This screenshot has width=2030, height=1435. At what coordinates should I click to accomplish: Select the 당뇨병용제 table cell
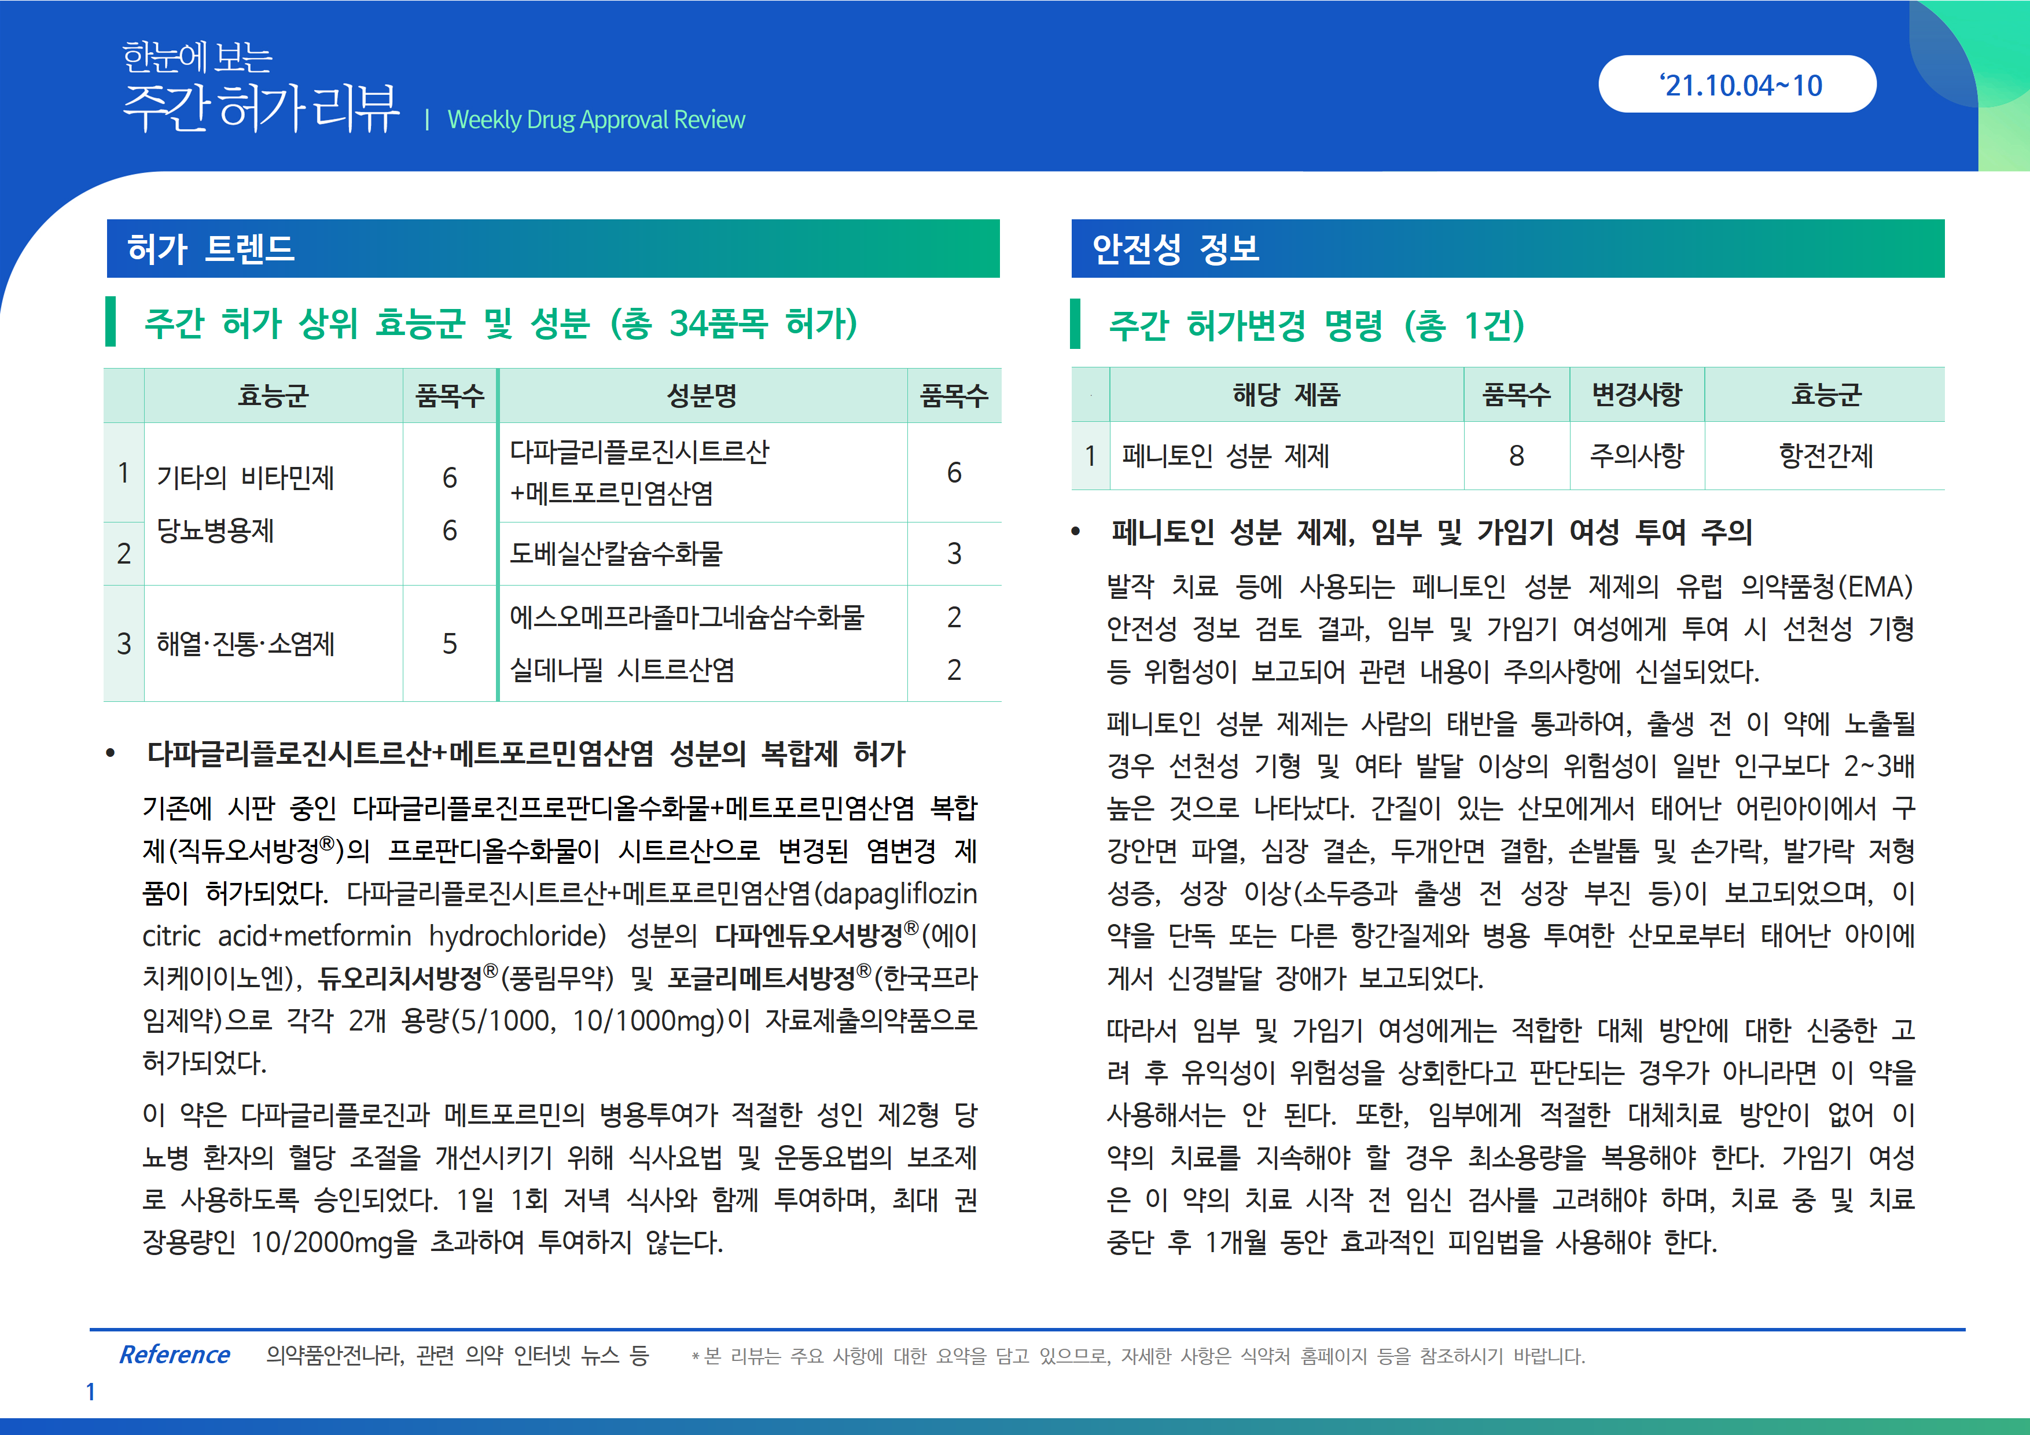[x=215, y=531]
